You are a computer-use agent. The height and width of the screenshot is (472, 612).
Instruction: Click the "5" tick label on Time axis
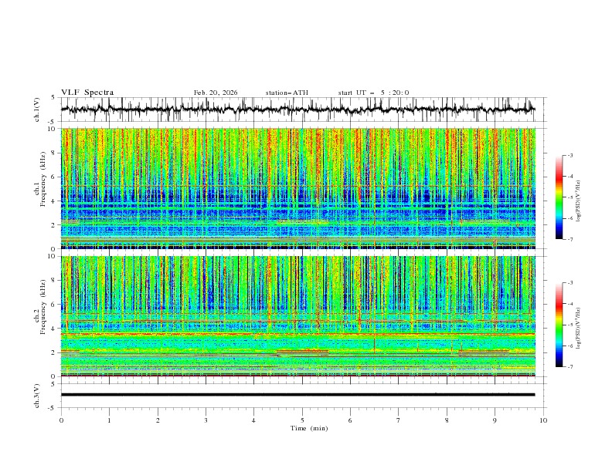pyautogui.click(x=302, y=420)
